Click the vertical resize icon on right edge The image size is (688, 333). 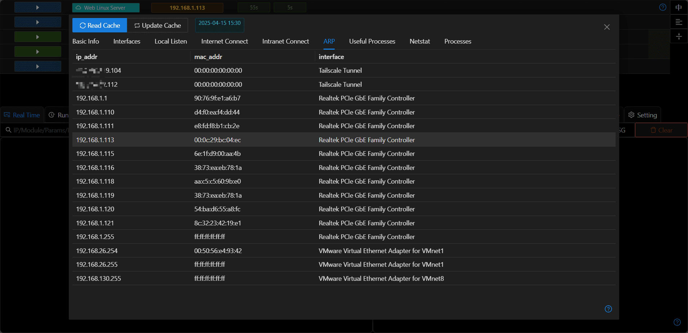pyautogui.click(x=679, y=36)
